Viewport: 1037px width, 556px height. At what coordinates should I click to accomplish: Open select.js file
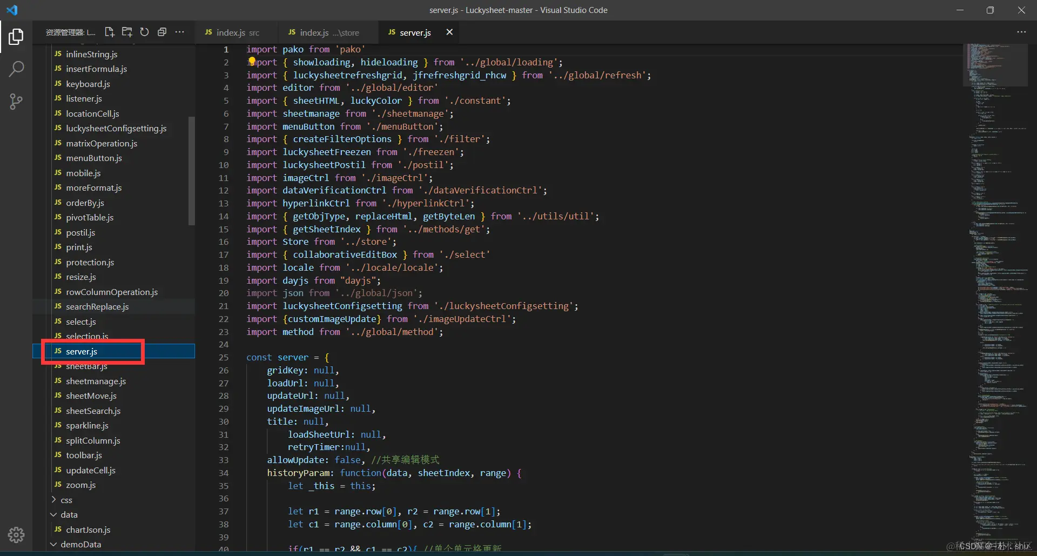(x=80, y=321)
